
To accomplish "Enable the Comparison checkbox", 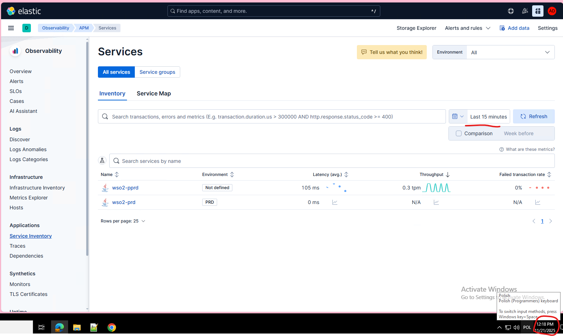I will tap(459, 133).
